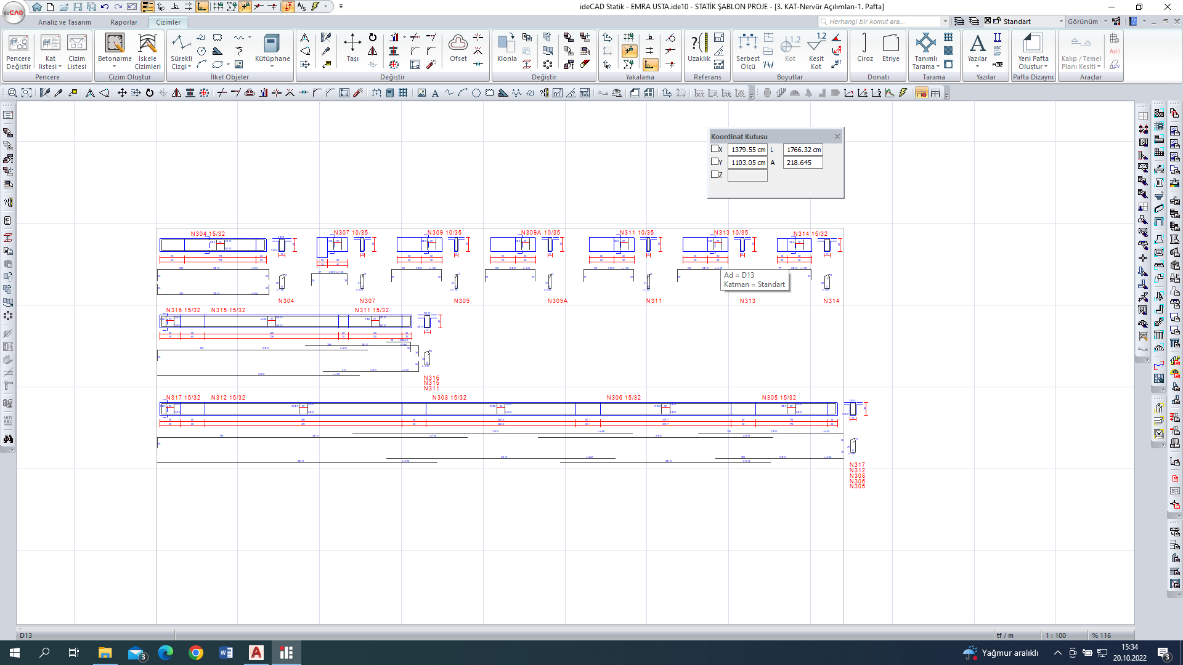Select the text A tool in the second toolbar
1183x665 pixels.
[435, 93]
